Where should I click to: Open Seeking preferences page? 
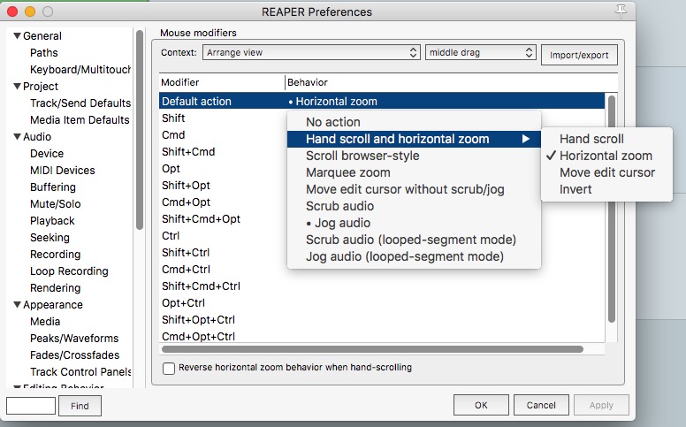tap(50, 238)
